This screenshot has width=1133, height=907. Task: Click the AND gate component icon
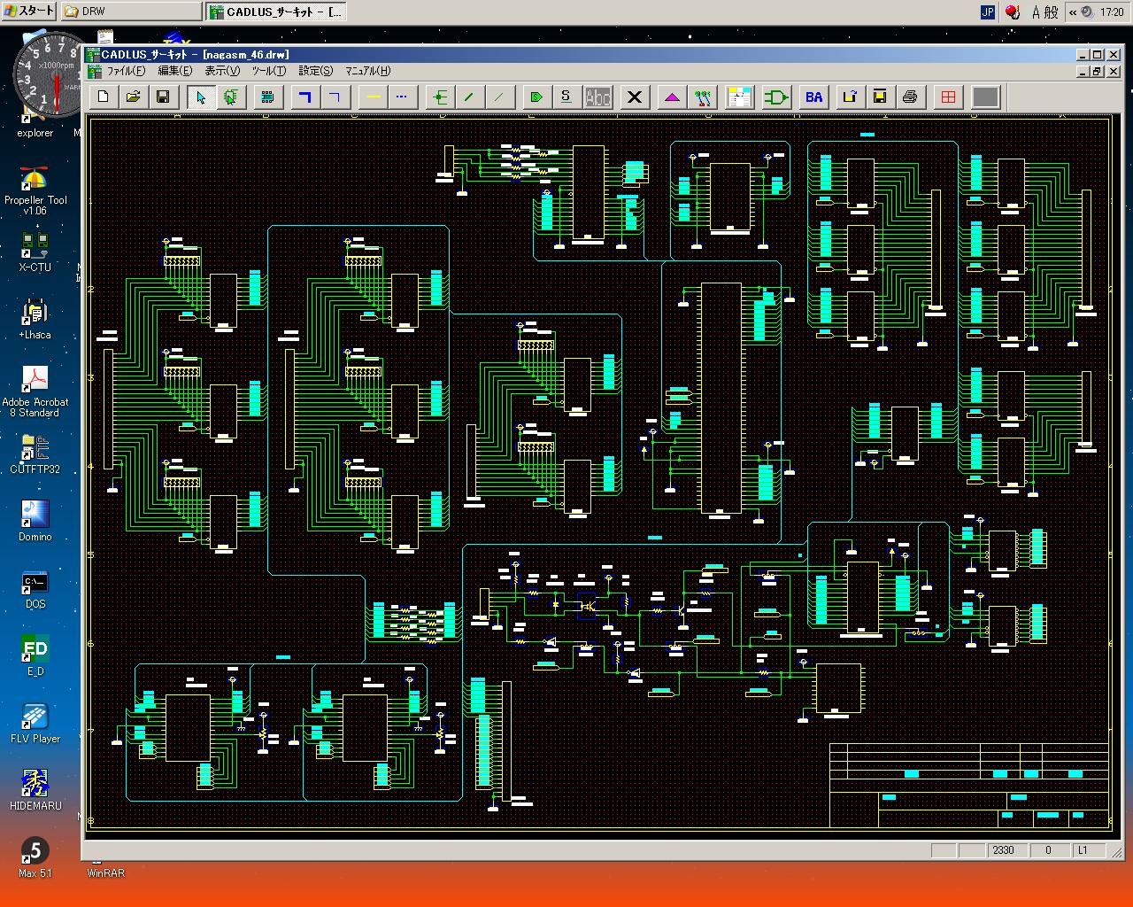click(x=776, y=97)
